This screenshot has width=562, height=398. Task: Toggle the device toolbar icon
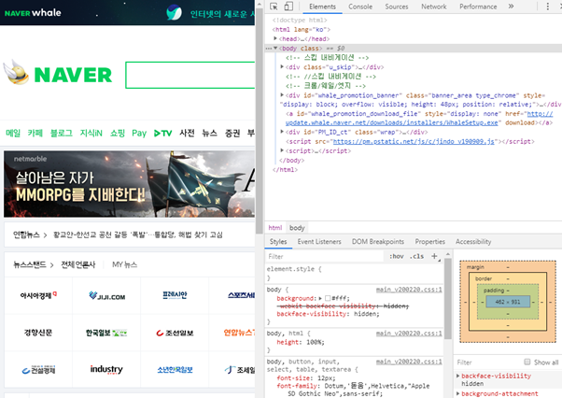tap(288, 7)
